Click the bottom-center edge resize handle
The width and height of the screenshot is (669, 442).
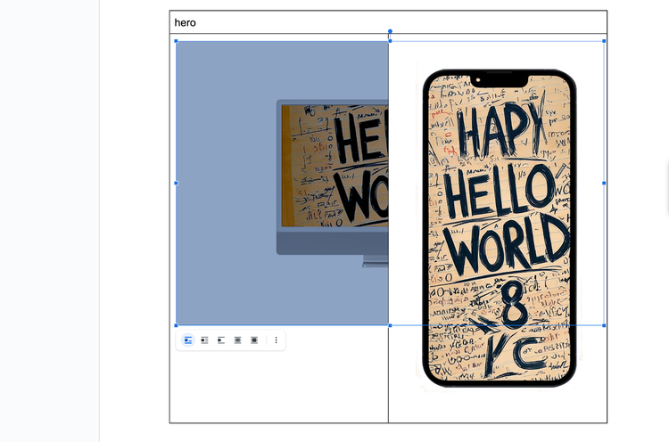[390, 325]
